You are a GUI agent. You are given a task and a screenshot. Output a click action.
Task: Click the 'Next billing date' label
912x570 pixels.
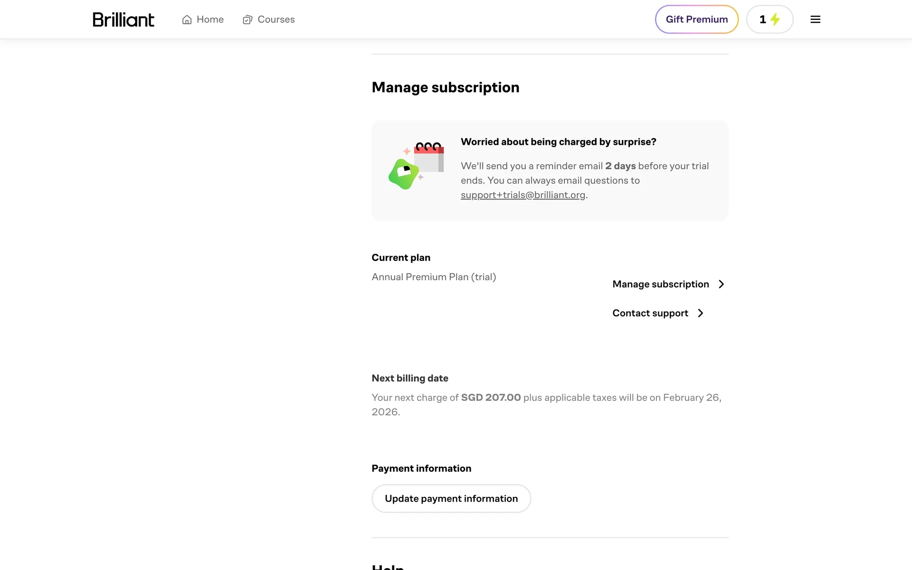[x=410, y=378]
